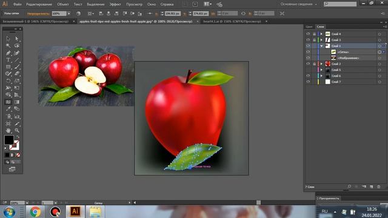Click the None color button below swatches
This screenshot has height=218, width=388.
pyautogui.click(x=18, y=155)
